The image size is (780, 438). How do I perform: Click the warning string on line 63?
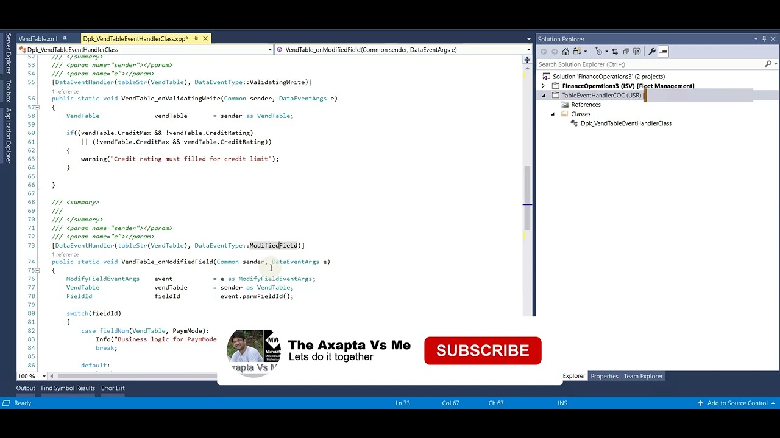click(192, 159)
